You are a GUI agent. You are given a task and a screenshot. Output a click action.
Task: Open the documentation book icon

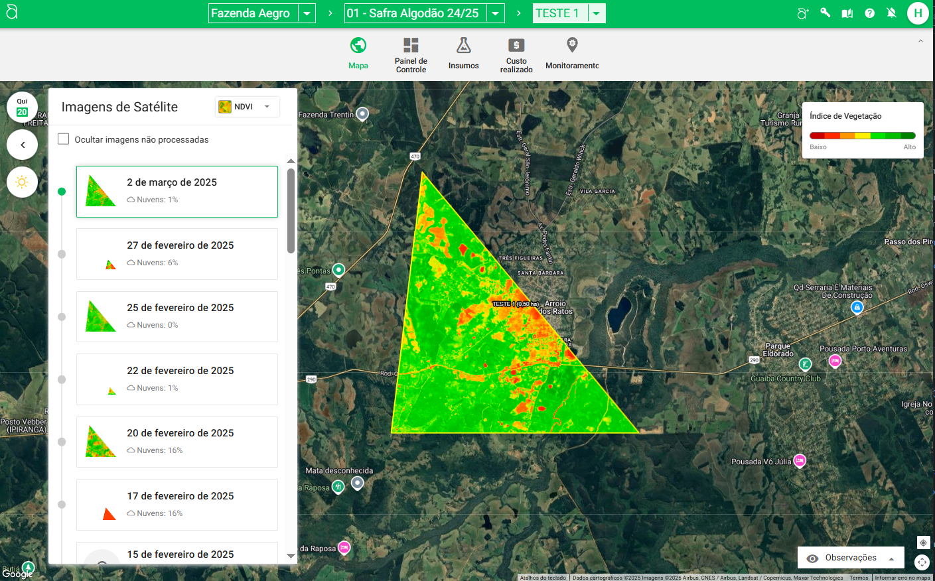[x=847, y=13]
